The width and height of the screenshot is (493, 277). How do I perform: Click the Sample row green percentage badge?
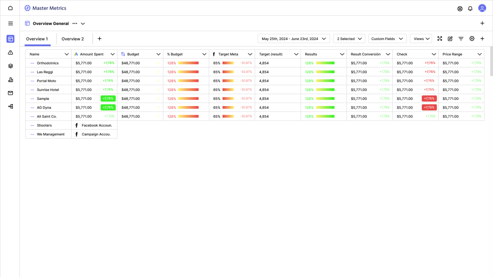(108, 98)
